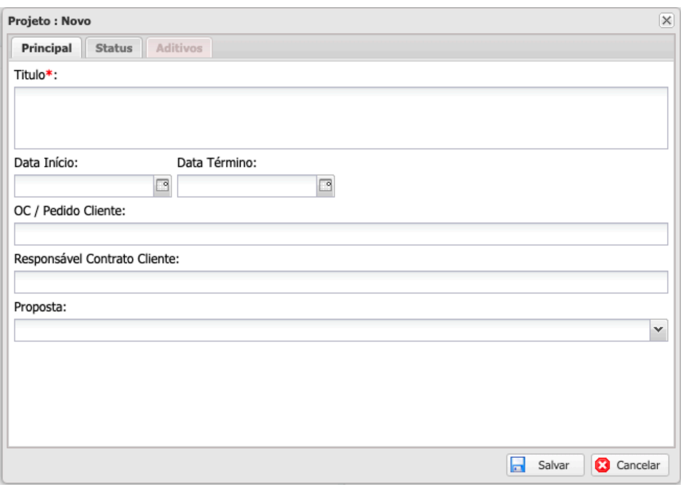Switch to the Status tab
Image resolution: width=685 pixels, height=489 pixels.
(114, 48)
